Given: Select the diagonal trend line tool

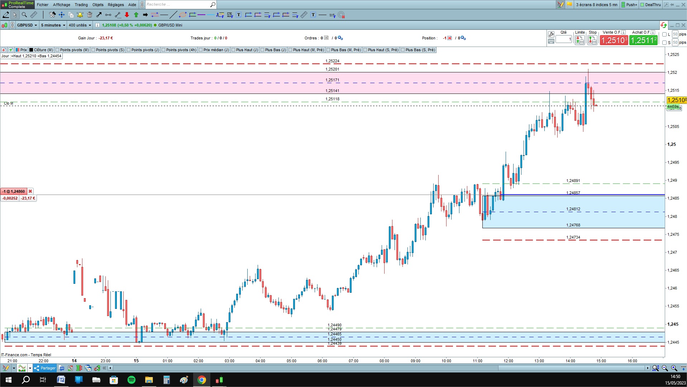Looking at the screenshot, I should 173,15.
